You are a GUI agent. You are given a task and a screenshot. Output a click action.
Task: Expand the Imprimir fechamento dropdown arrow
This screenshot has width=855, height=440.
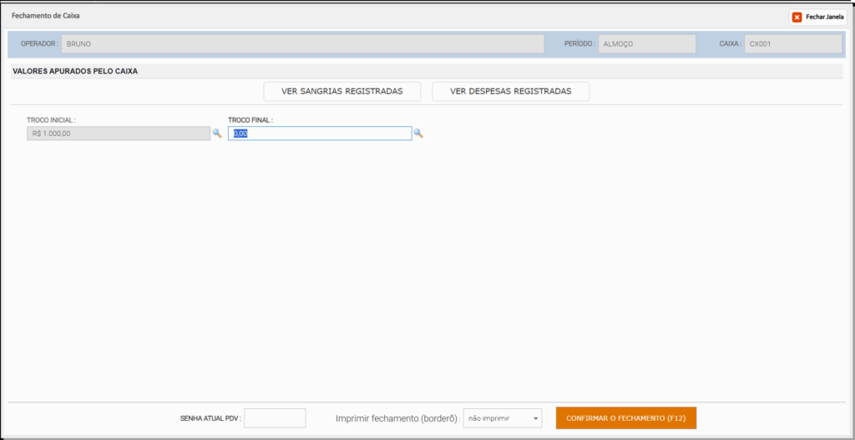(535, 419)
